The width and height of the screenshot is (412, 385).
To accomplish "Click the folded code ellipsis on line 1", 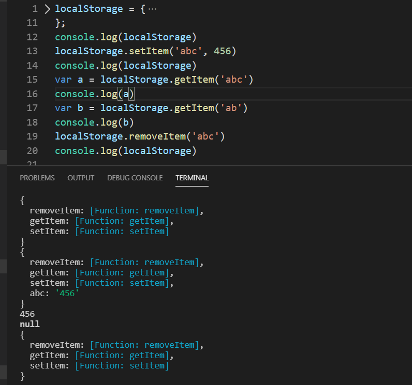I will (x=166, y=9).
